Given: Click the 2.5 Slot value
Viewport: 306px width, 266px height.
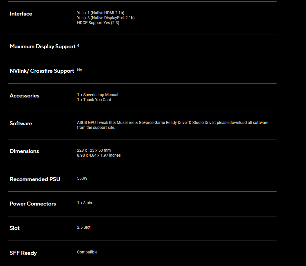Looking at the screenshot, I should pyautogui.click(x=84, y=227).
